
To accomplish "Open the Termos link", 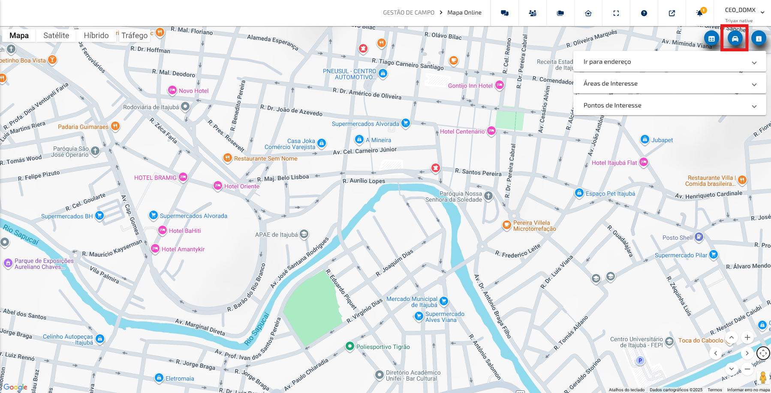I will (715, 390).
